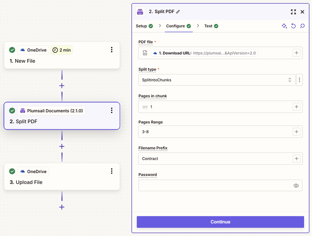The width and height of the screenshot is (312, 236).
Task: Expand the editor panel to full screen
Action: pos(293,12)
